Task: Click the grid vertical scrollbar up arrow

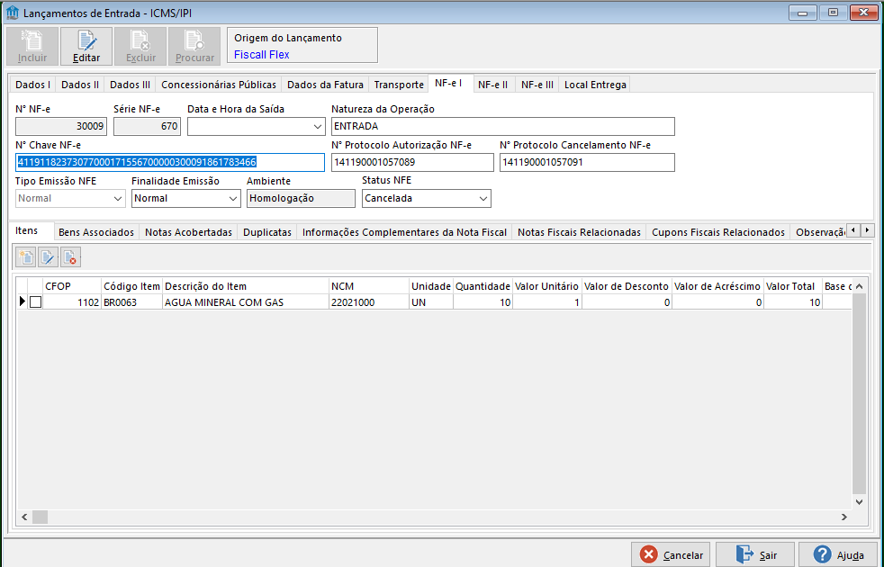Action: click(x=859, y=286)
